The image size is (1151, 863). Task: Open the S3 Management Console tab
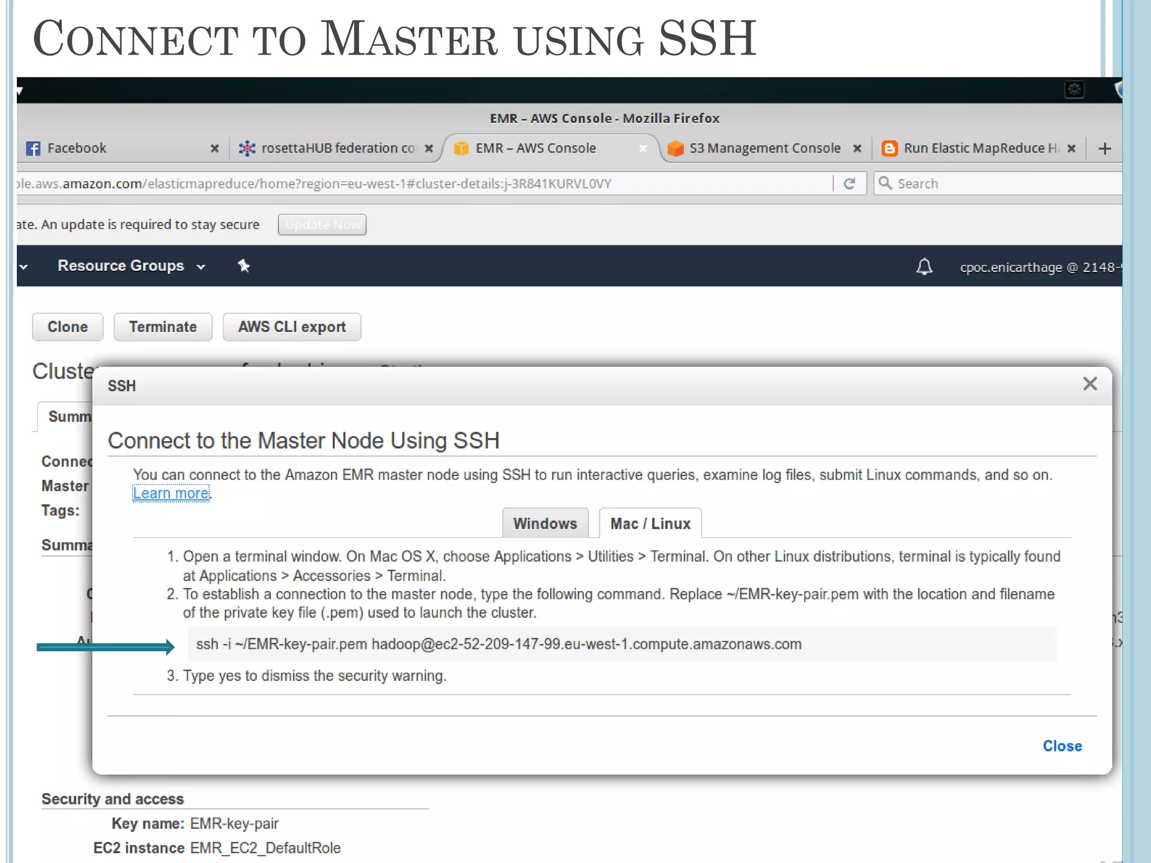tap(765, 148)
